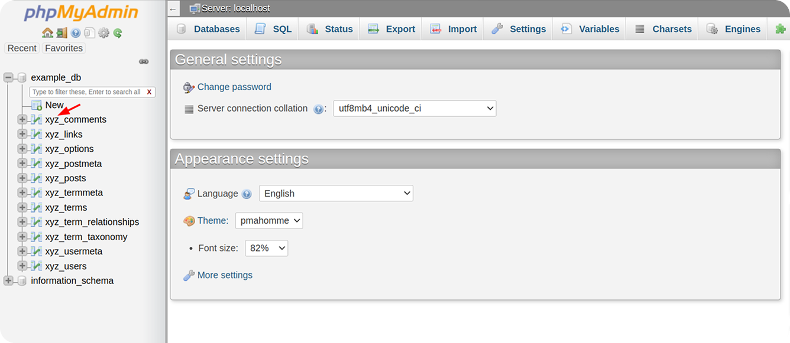Open the Server connection collation dropdown

pos(415,109)
